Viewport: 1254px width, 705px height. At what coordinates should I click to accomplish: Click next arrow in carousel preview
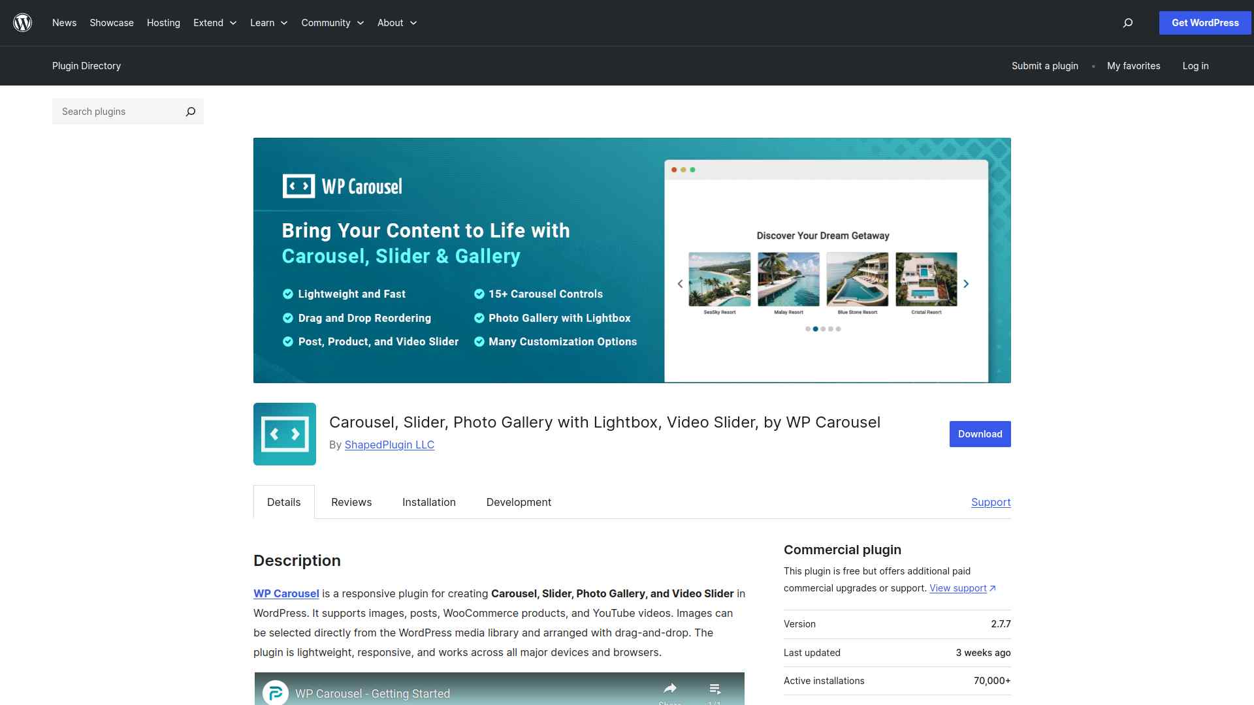click(966, 284)
